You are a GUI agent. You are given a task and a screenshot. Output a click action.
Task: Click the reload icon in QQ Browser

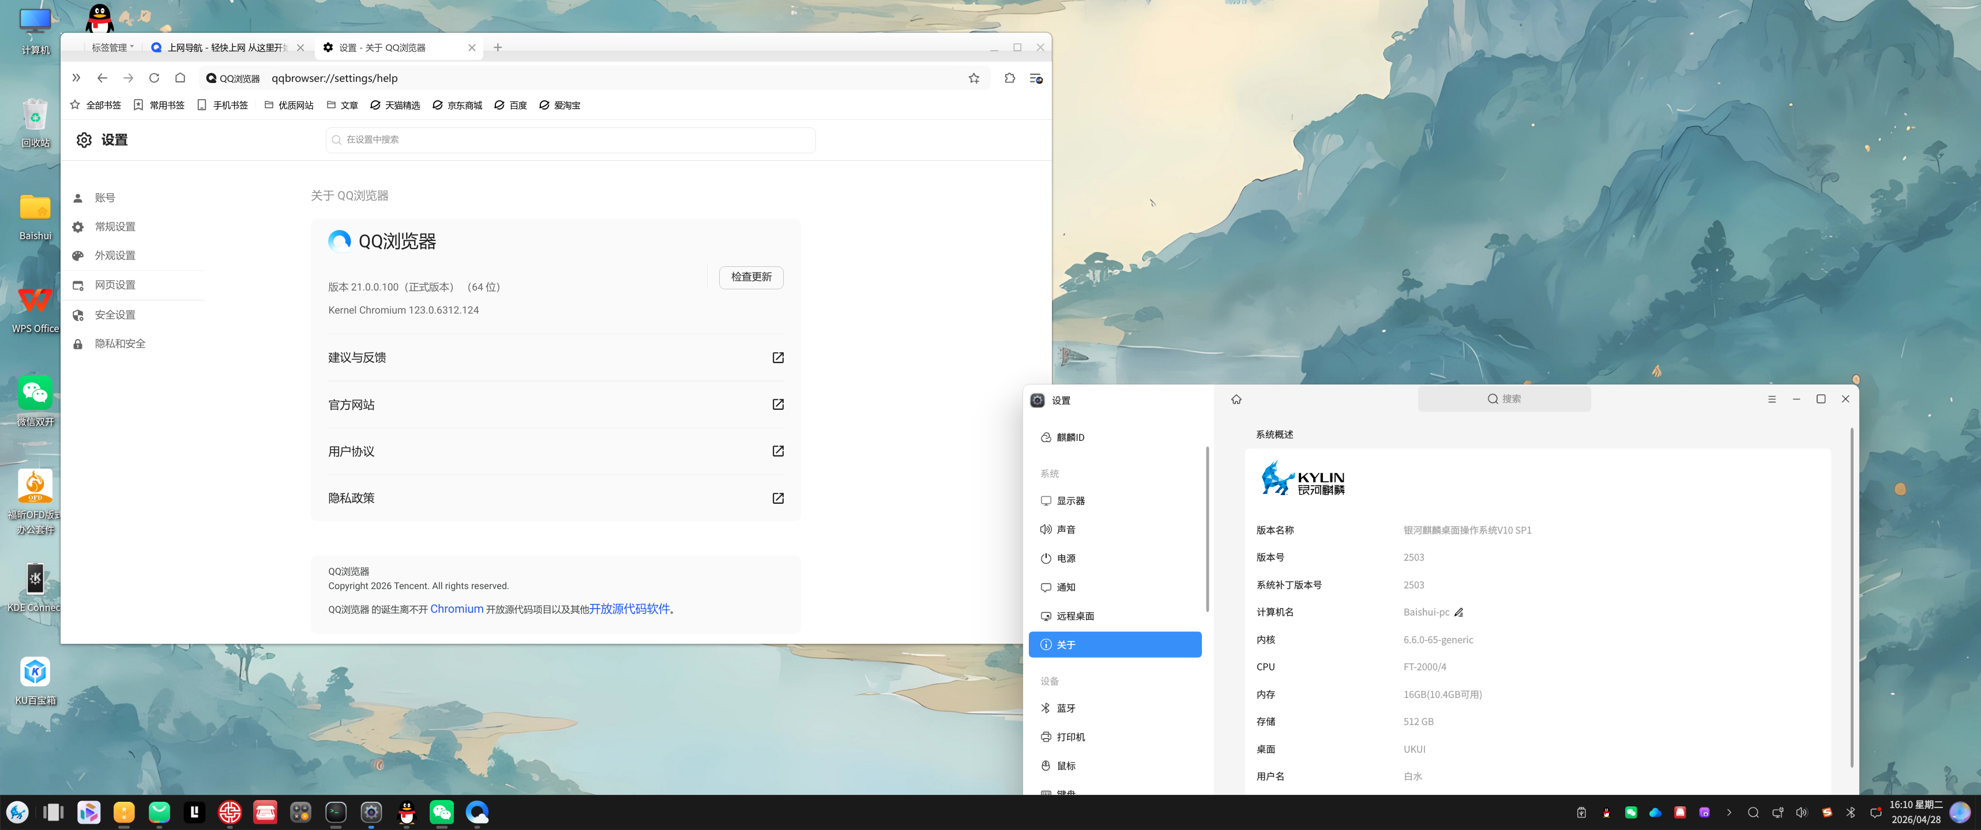click(154, 78)
